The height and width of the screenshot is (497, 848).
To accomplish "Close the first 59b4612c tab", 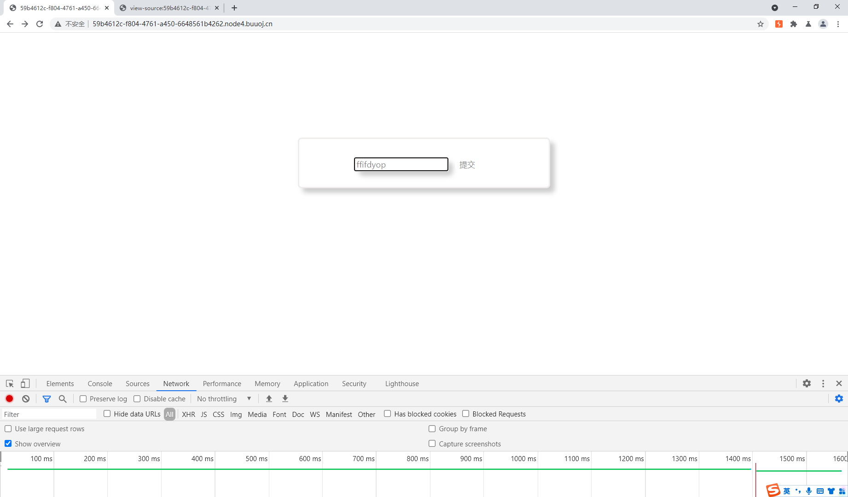I will click(x=107, y=8).
